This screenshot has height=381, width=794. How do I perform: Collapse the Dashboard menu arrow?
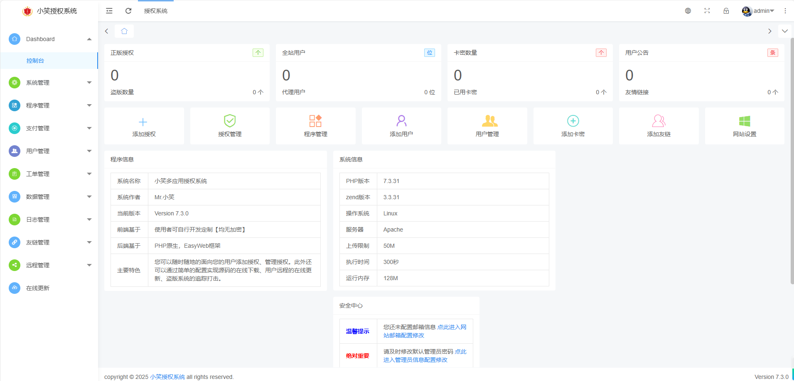[89, 39]
